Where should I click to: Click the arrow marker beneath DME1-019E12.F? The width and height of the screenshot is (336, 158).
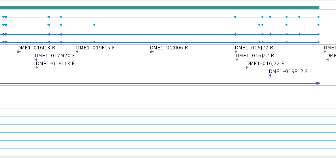[x=270, y=75]
